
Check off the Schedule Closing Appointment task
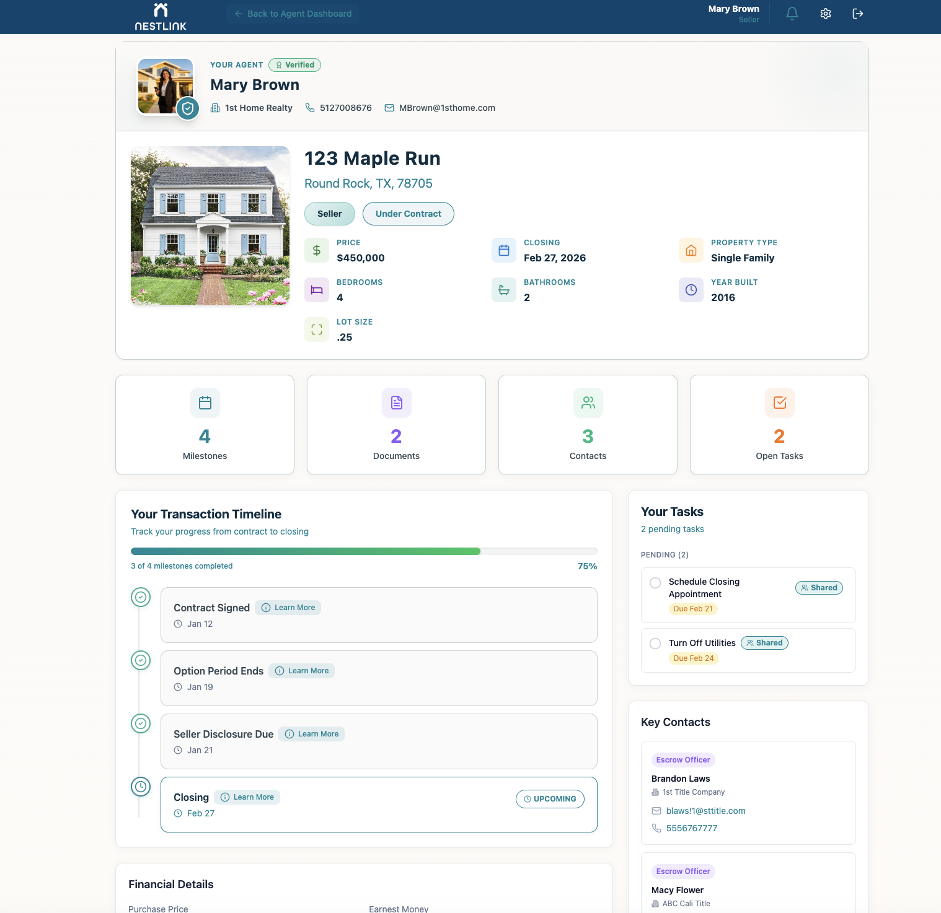coord(655,583)
